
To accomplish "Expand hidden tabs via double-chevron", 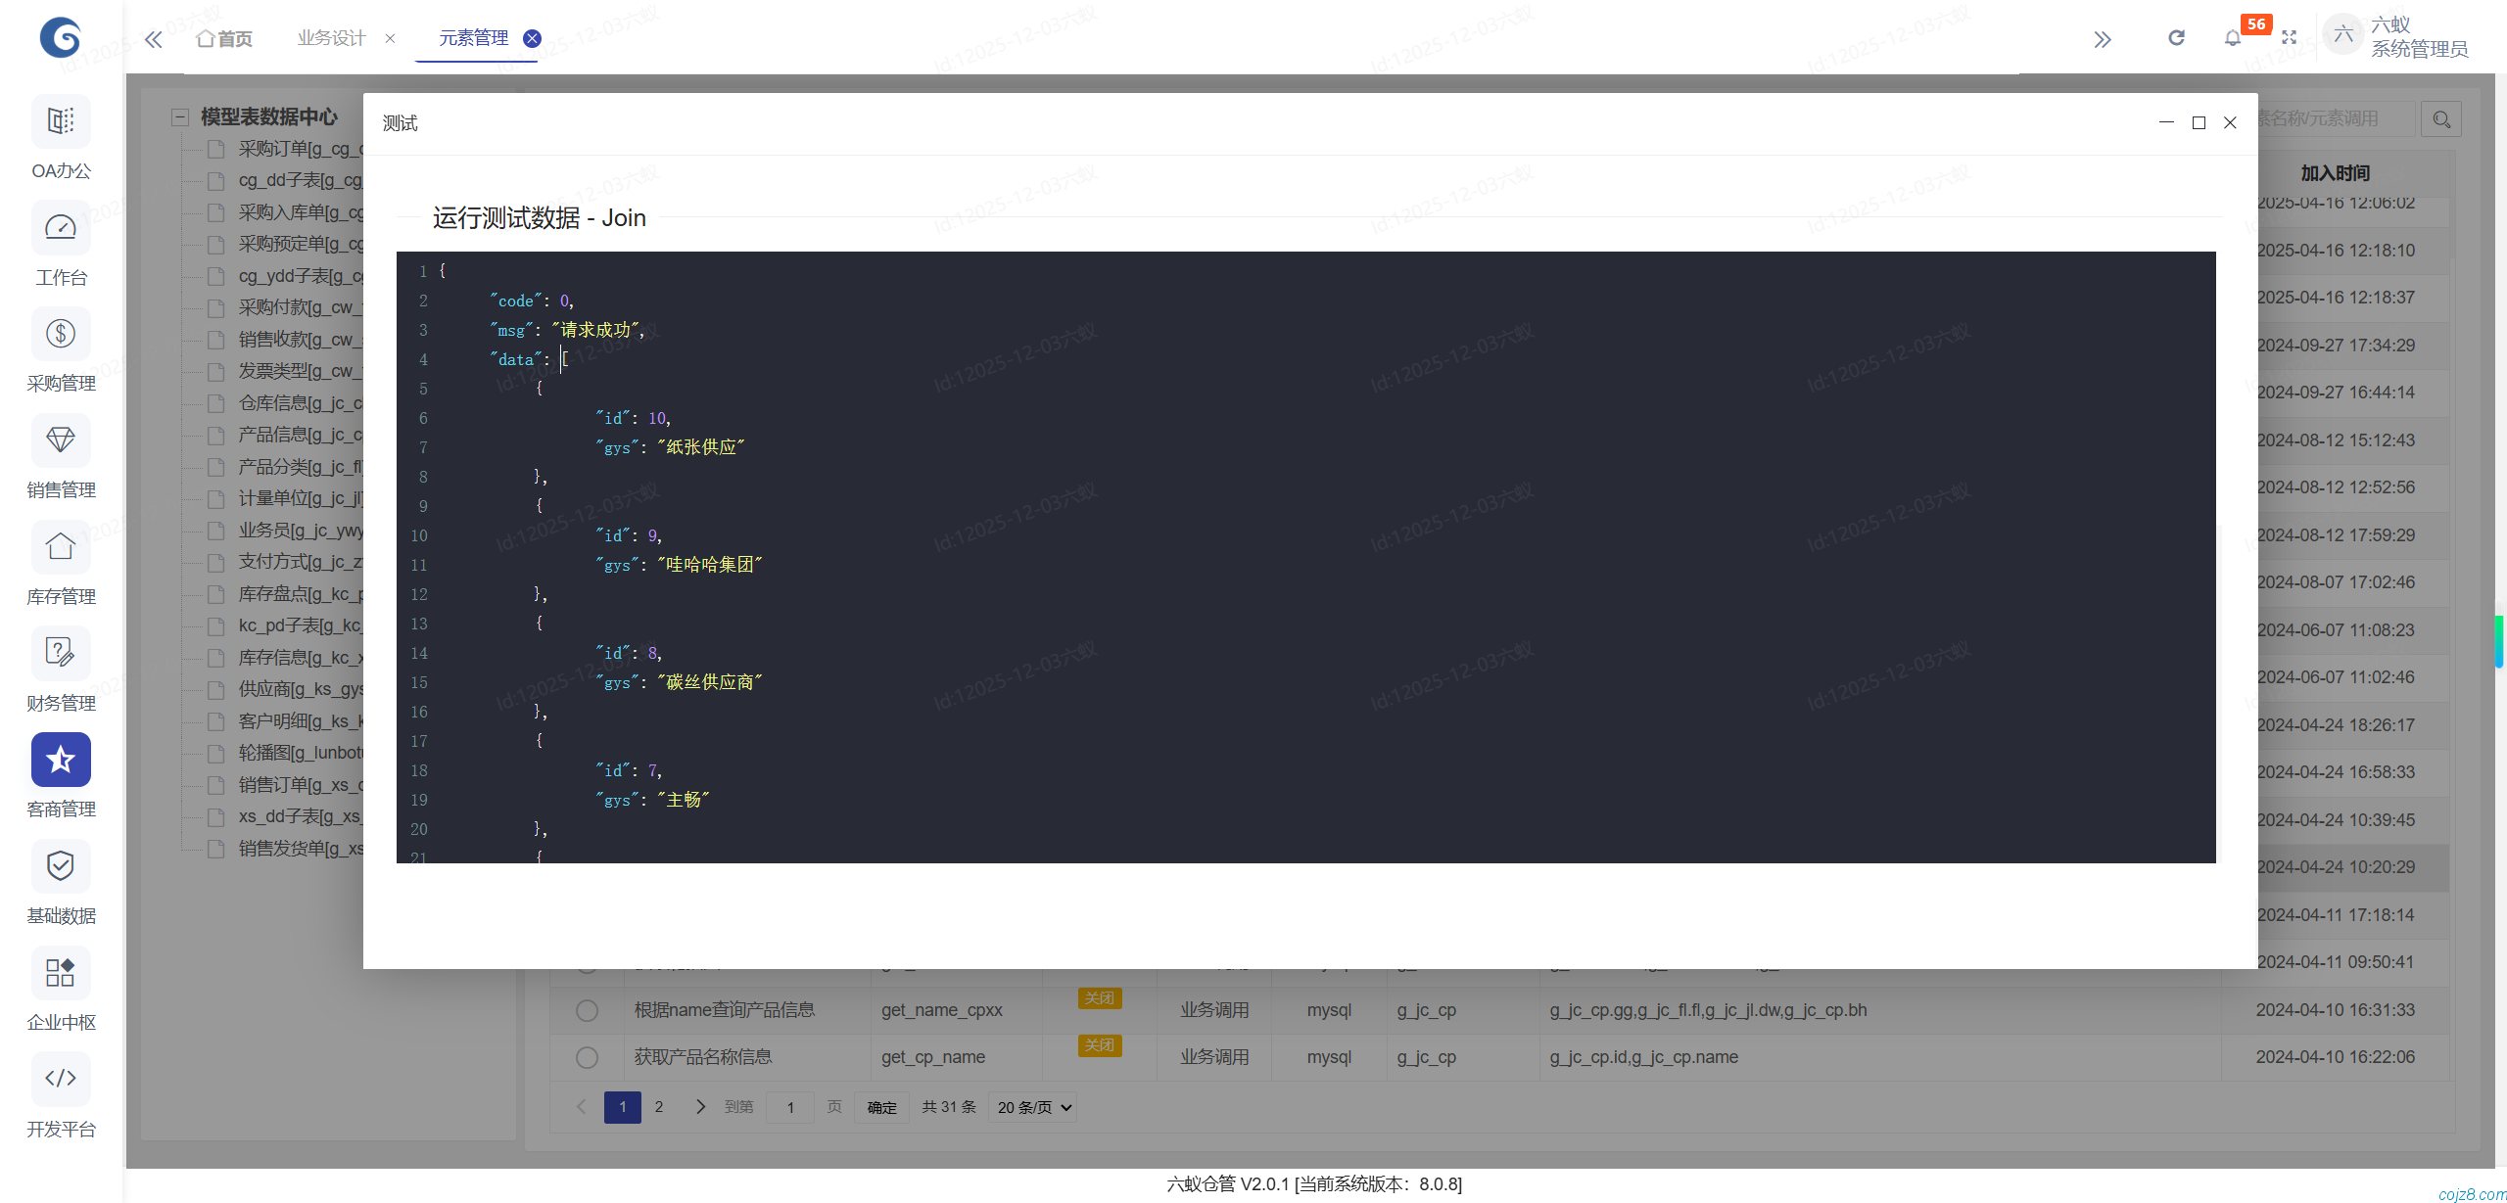I will click(x=2103, y=38).
